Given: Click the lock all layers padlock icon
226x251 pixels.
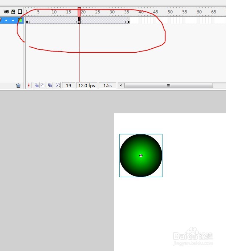Looking at the screenshot, I should 13,11.
